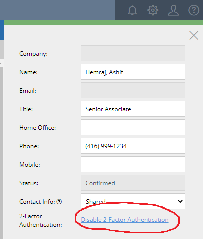Screen dimensions: 203x239
Task: Click the blue sidebar strip at left
Action: [x=2, y=30]
